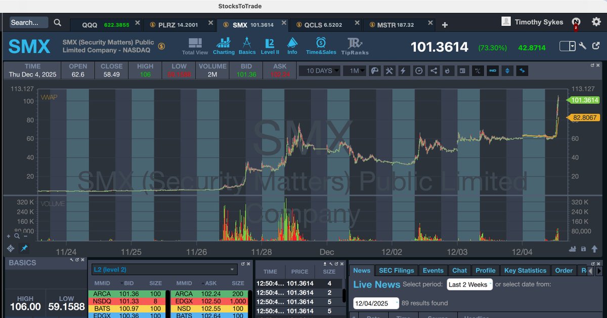Click the chart crosshair target icon

pos(10,248)
